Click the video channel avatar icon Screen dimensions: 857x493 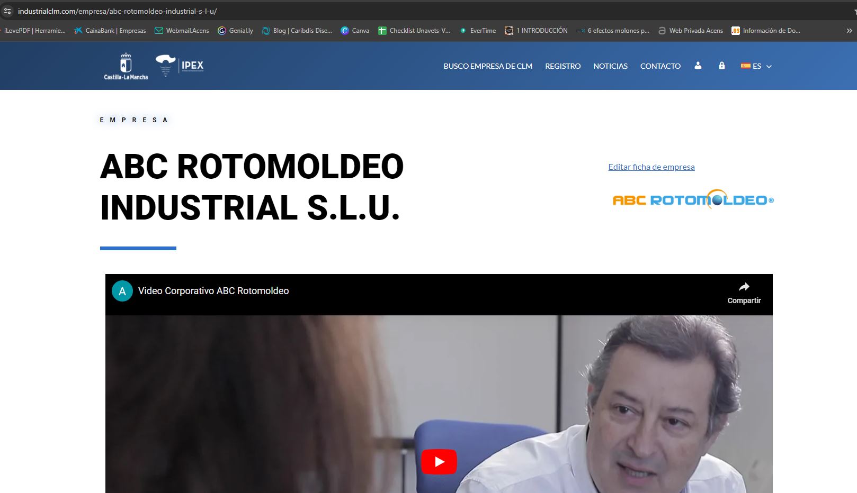pyautogui.click(x=122, y=291)
